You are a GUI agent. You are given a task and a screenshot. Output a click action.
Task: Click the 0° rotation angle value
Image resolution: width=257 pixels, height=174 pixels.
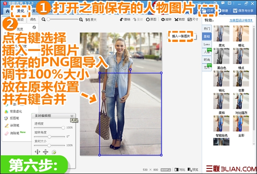[68, 136]
